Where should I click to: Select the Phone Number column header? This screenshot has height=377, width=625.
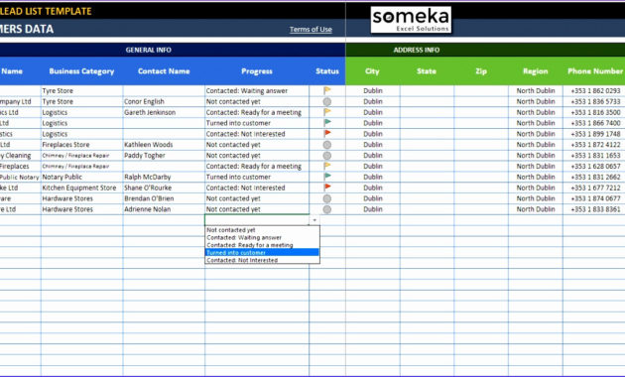pos(594,71)
